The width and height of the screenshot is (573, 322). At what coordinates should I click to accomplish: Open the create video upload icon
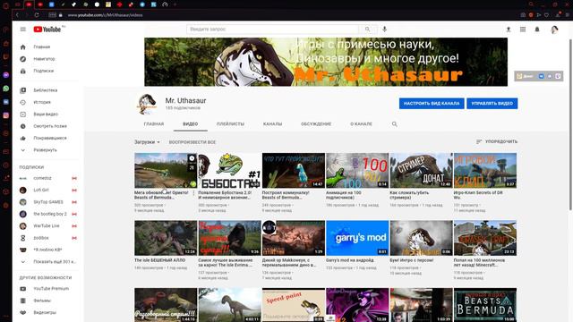point(509,30)
